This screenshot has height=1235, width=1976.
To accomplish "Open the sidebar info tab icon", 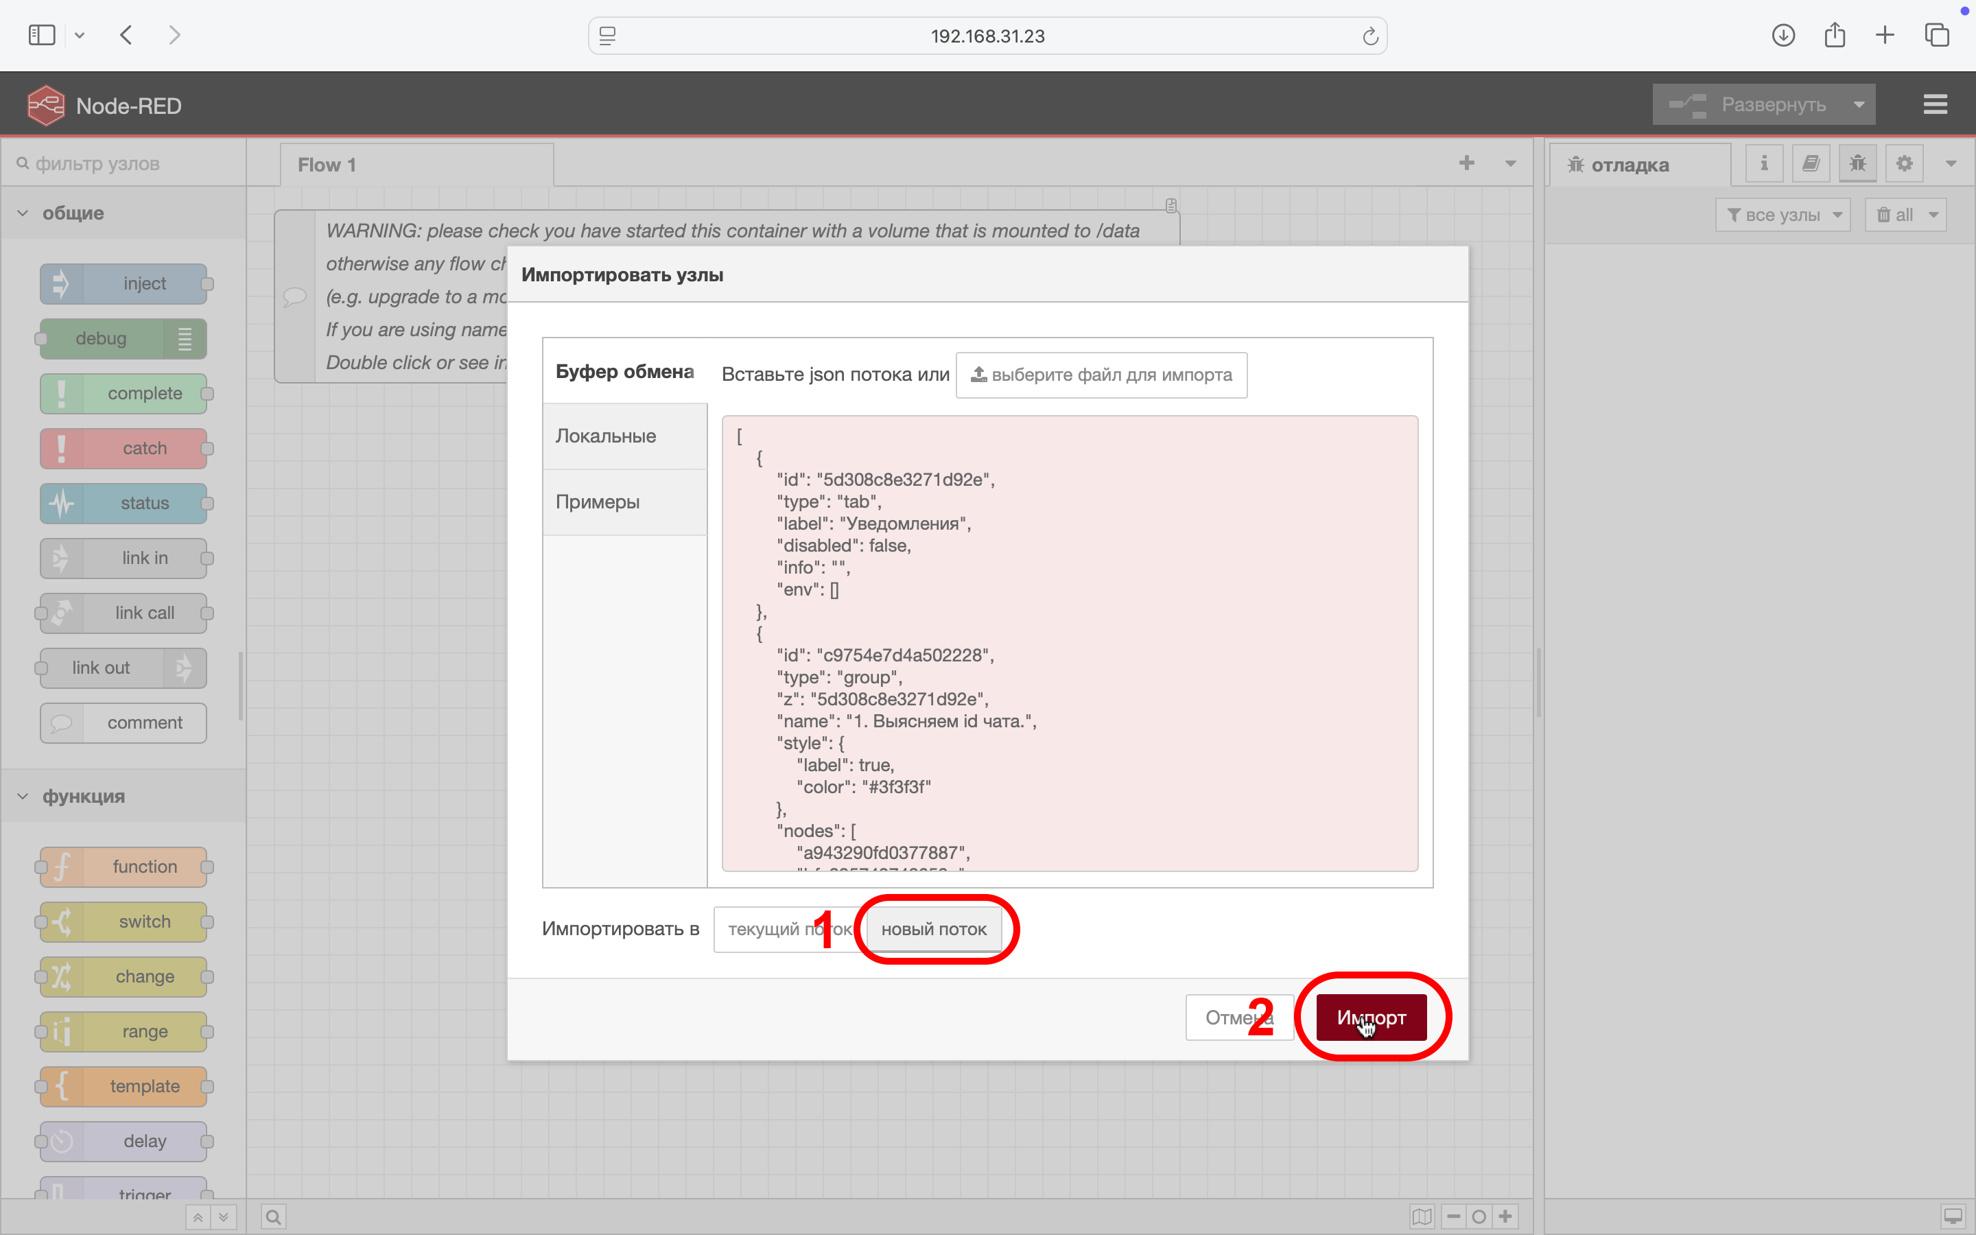I will tap(1764, 163).
